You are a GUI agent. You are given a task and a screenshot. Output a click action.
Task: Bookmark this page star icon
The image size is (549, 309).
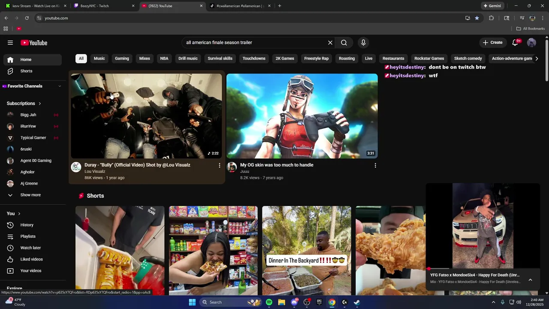click(477, 18)
